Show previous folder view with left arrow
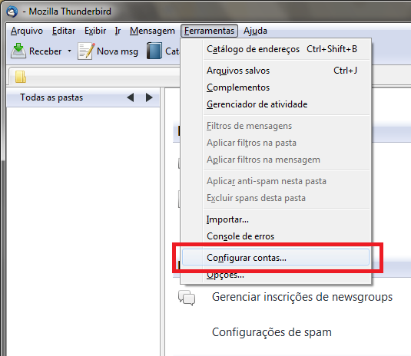 (x=131, y=97)
